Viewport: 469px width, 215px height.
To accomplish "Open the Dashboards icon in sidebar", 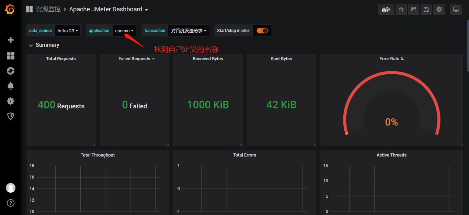I will [11, 56].
